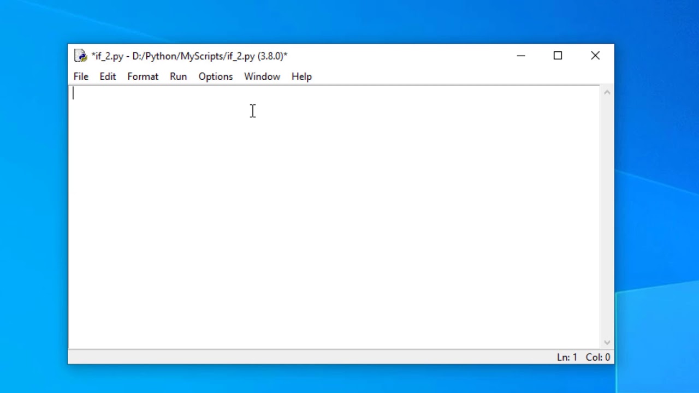Open the Options menu

point(215,76)
